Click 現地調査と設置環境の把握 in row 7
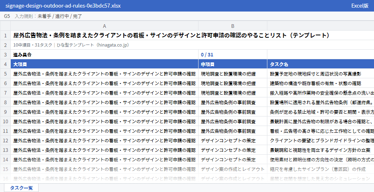 (x=233, y=93)
